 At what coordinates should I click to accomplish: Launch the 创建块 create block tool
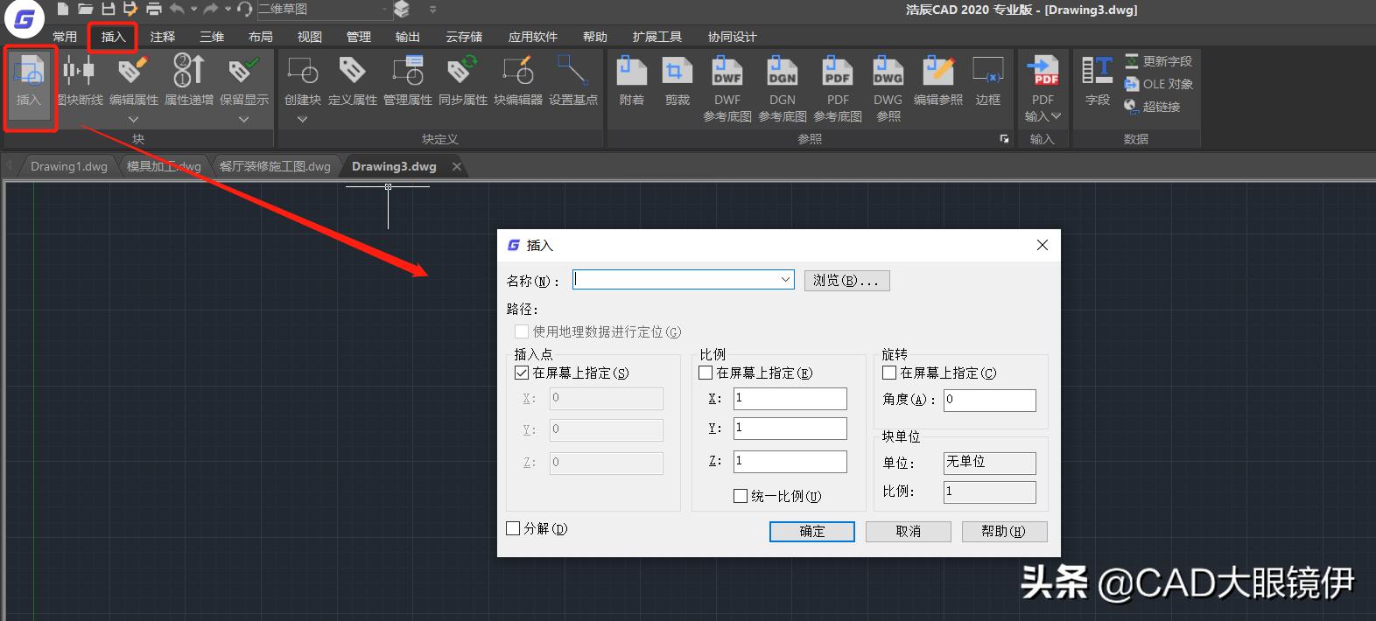(x=303, y=80)
